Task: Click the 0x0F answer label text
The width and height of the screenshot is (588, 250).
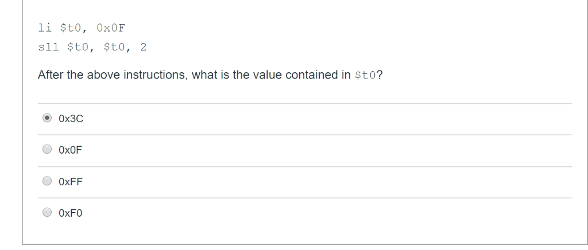Action: tap(70, 150)
